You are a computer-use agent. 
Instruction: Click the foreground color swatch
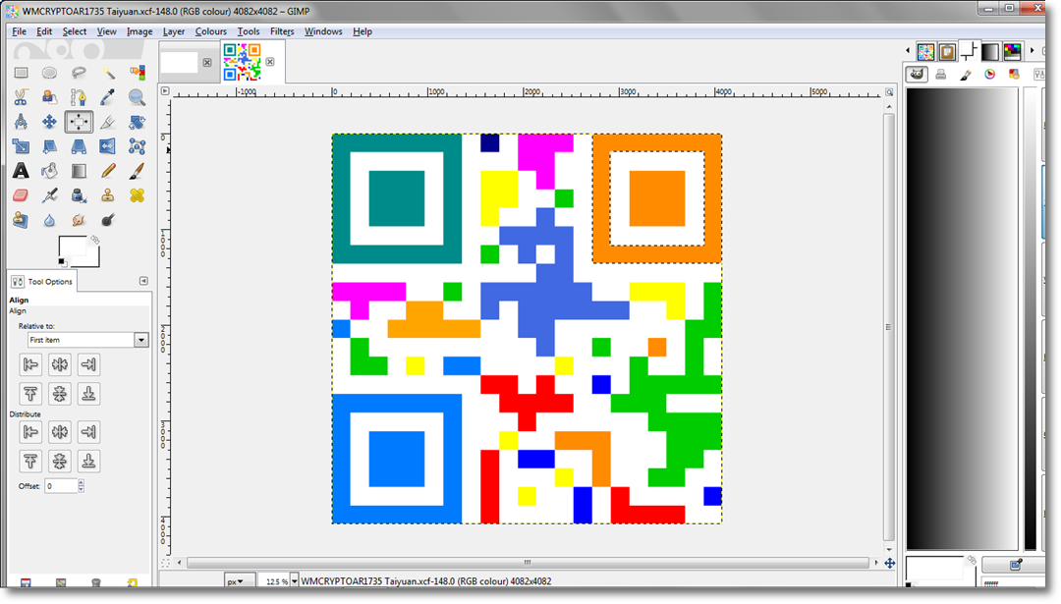[71, 247]
